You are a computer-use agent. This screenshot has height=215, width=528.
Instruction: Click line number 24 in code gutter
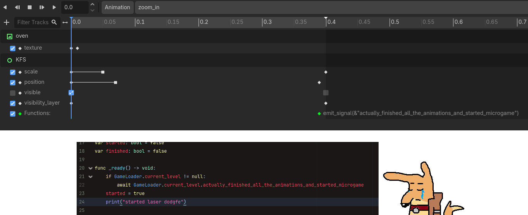pos(81,202)
